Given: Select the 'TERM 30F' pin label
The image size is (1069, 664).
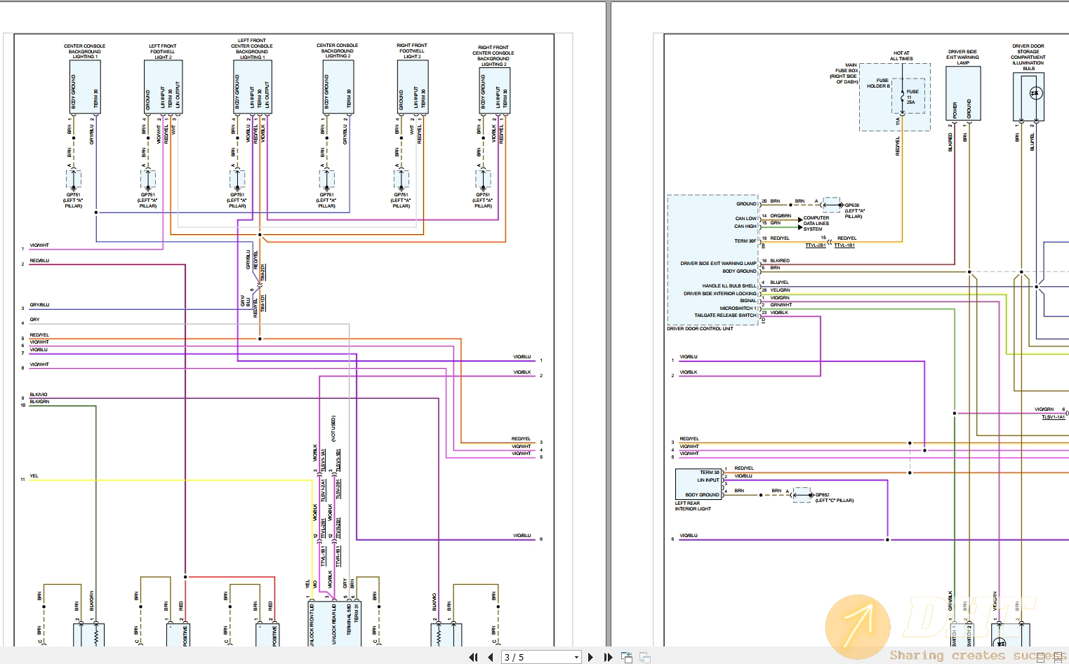Looking at the screenshot, I should [x=745, y=240].
